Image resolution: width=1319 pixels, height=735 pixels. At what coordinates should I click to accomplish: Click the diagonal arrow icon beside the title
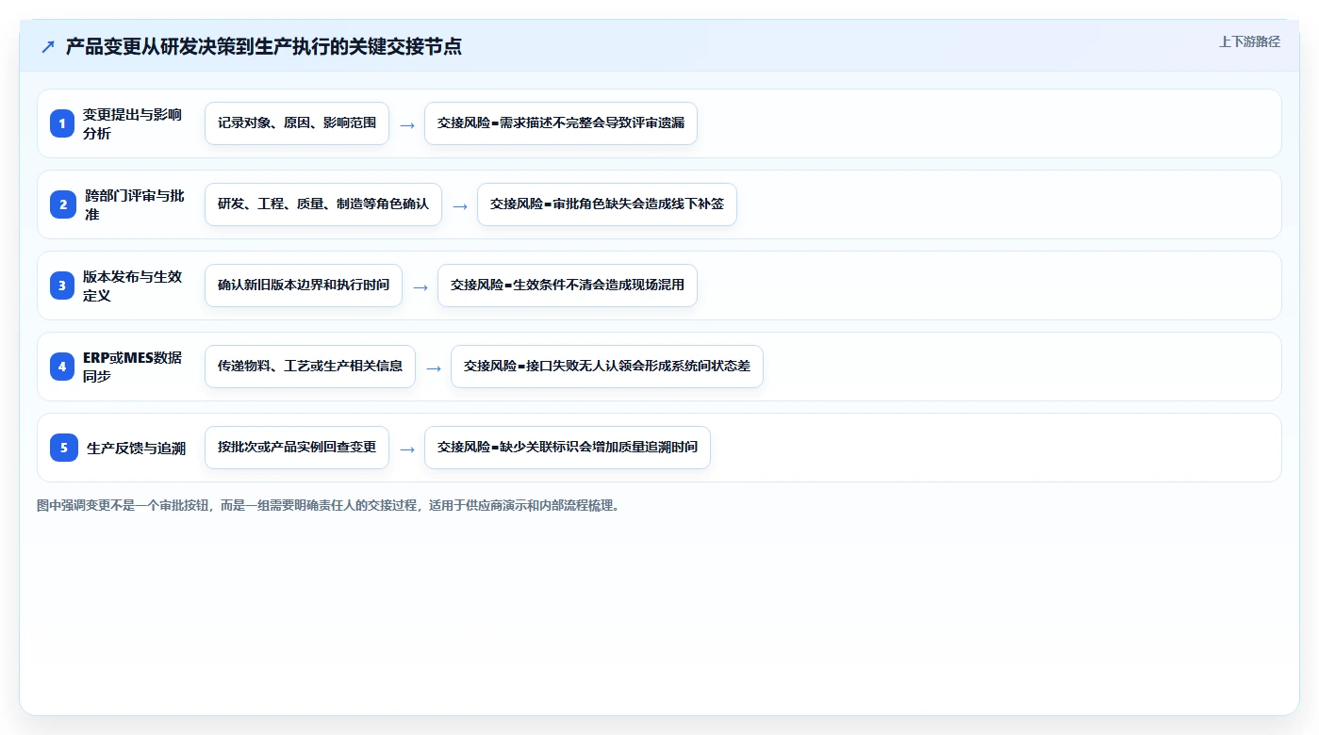click(47, 46)
